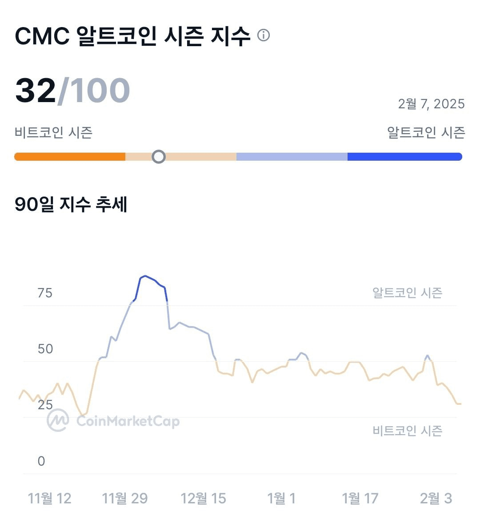Click the solid blue gauge segment
480x518 pixels.
pos(404,157)
